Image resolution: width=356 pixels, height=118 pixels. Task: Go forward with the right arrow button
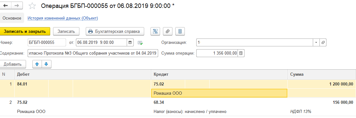pos(17,6)
